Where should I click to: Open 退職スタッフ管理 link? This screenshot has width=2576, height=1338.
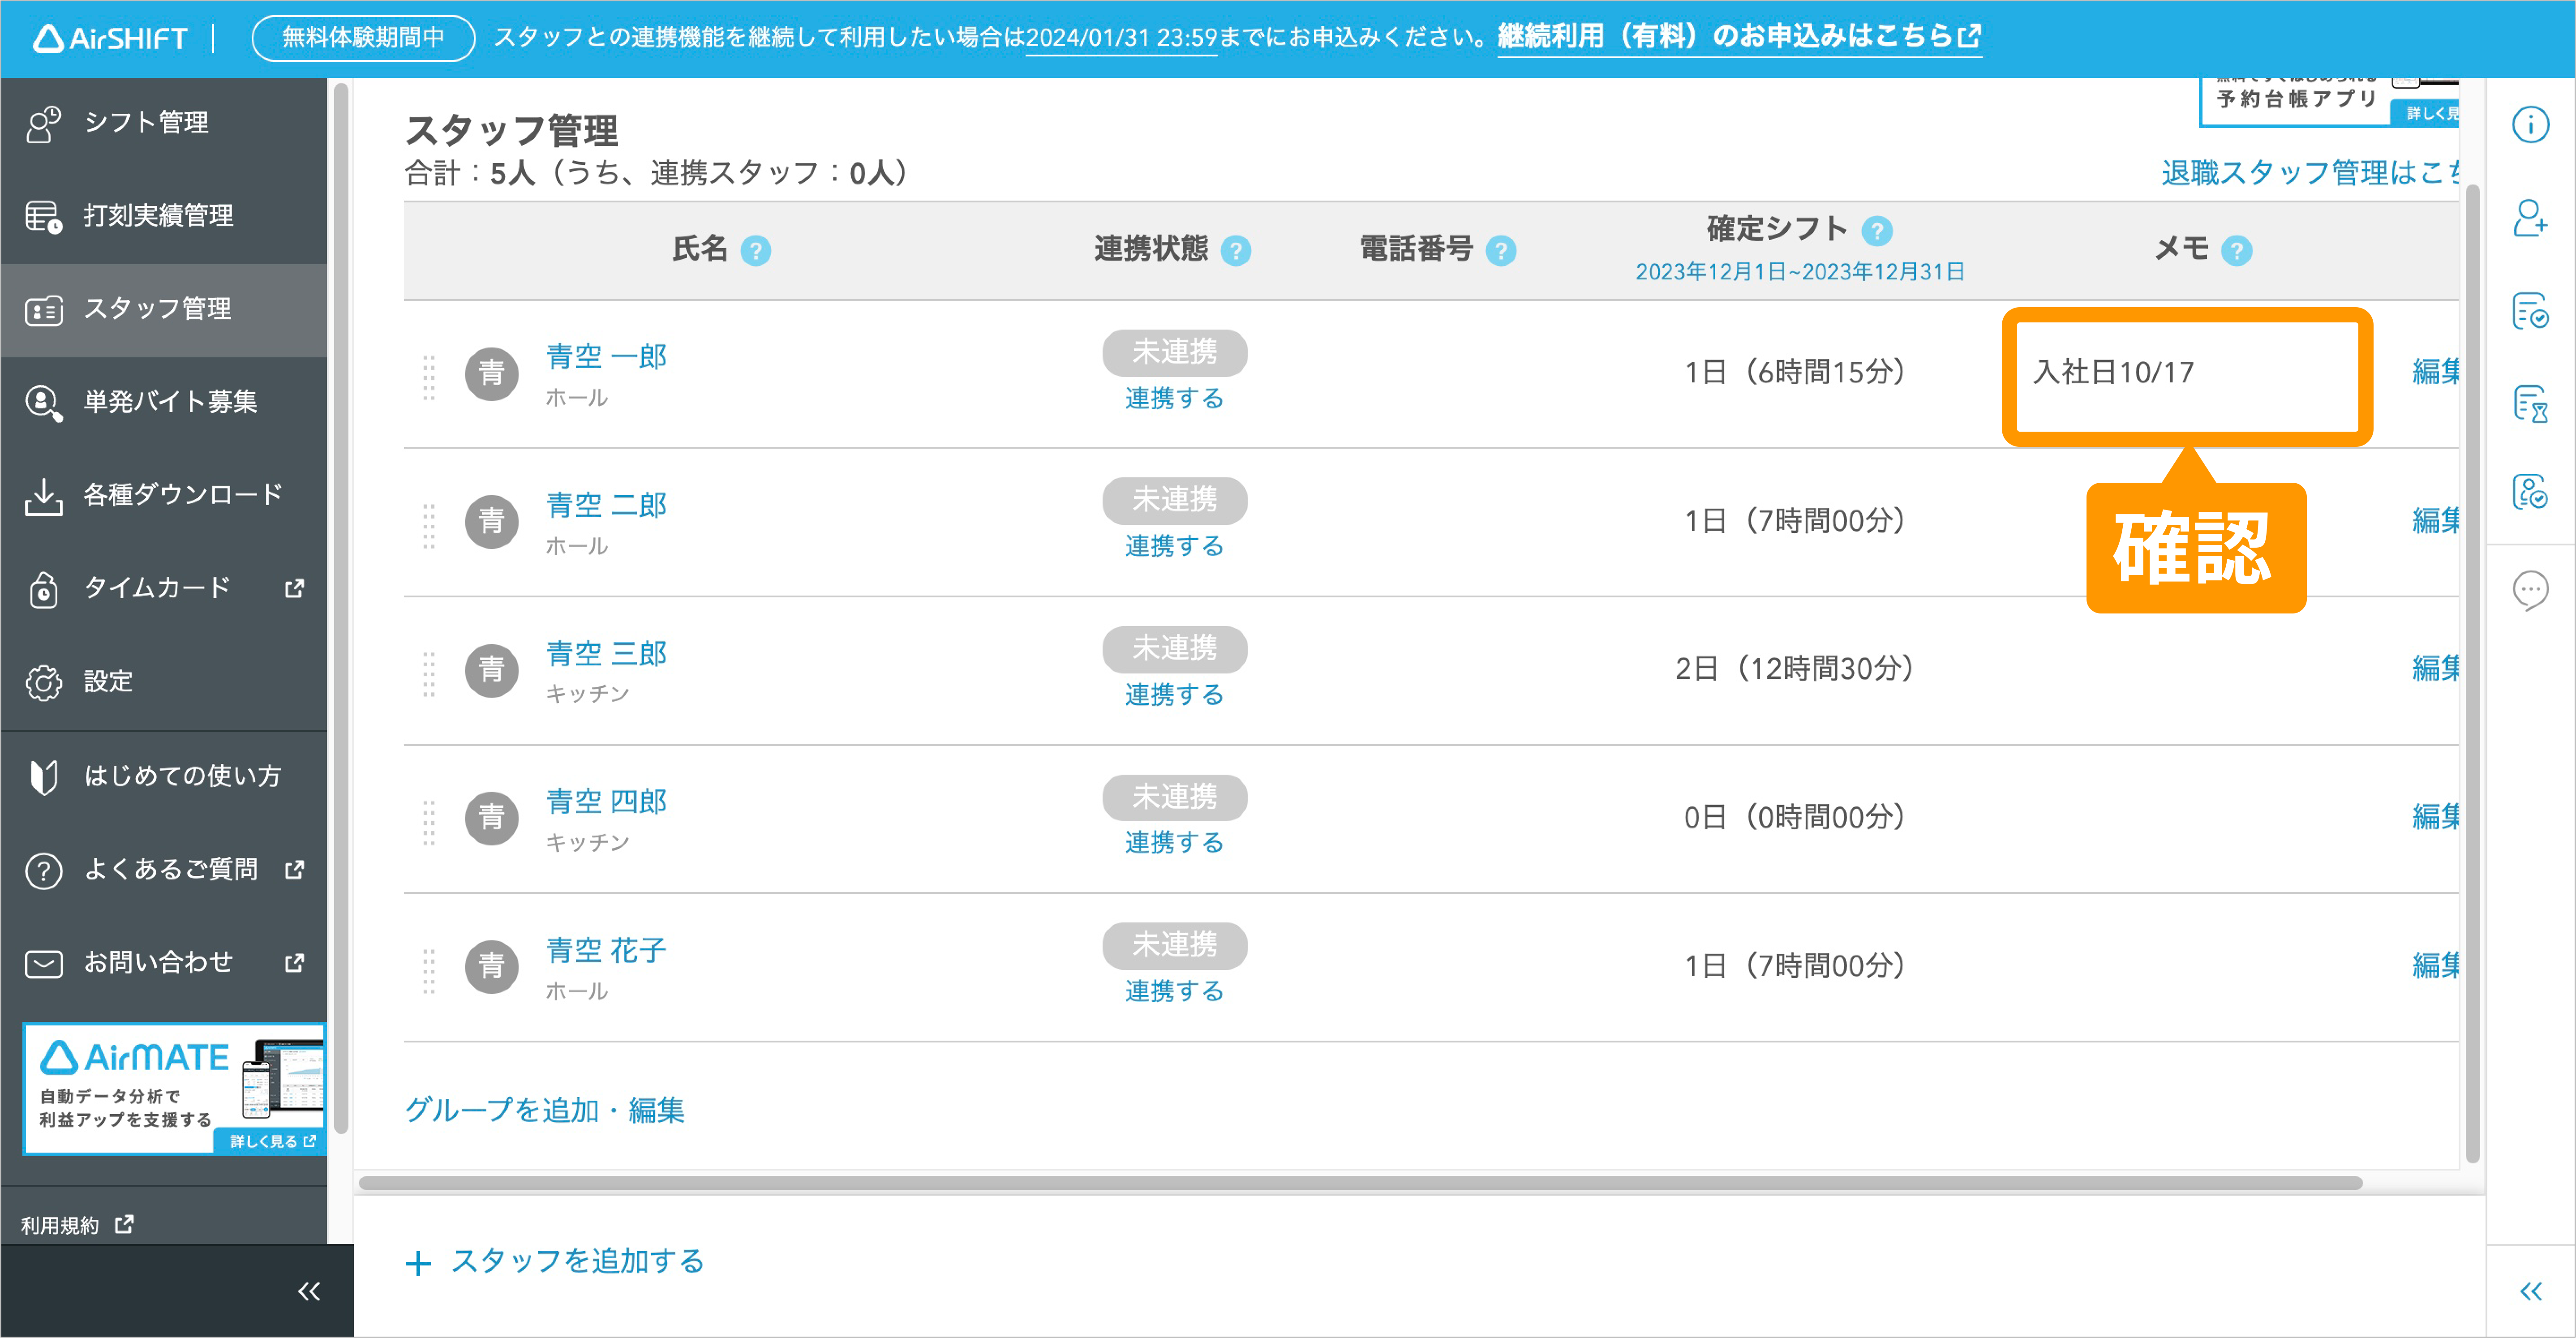[2310, 173]
